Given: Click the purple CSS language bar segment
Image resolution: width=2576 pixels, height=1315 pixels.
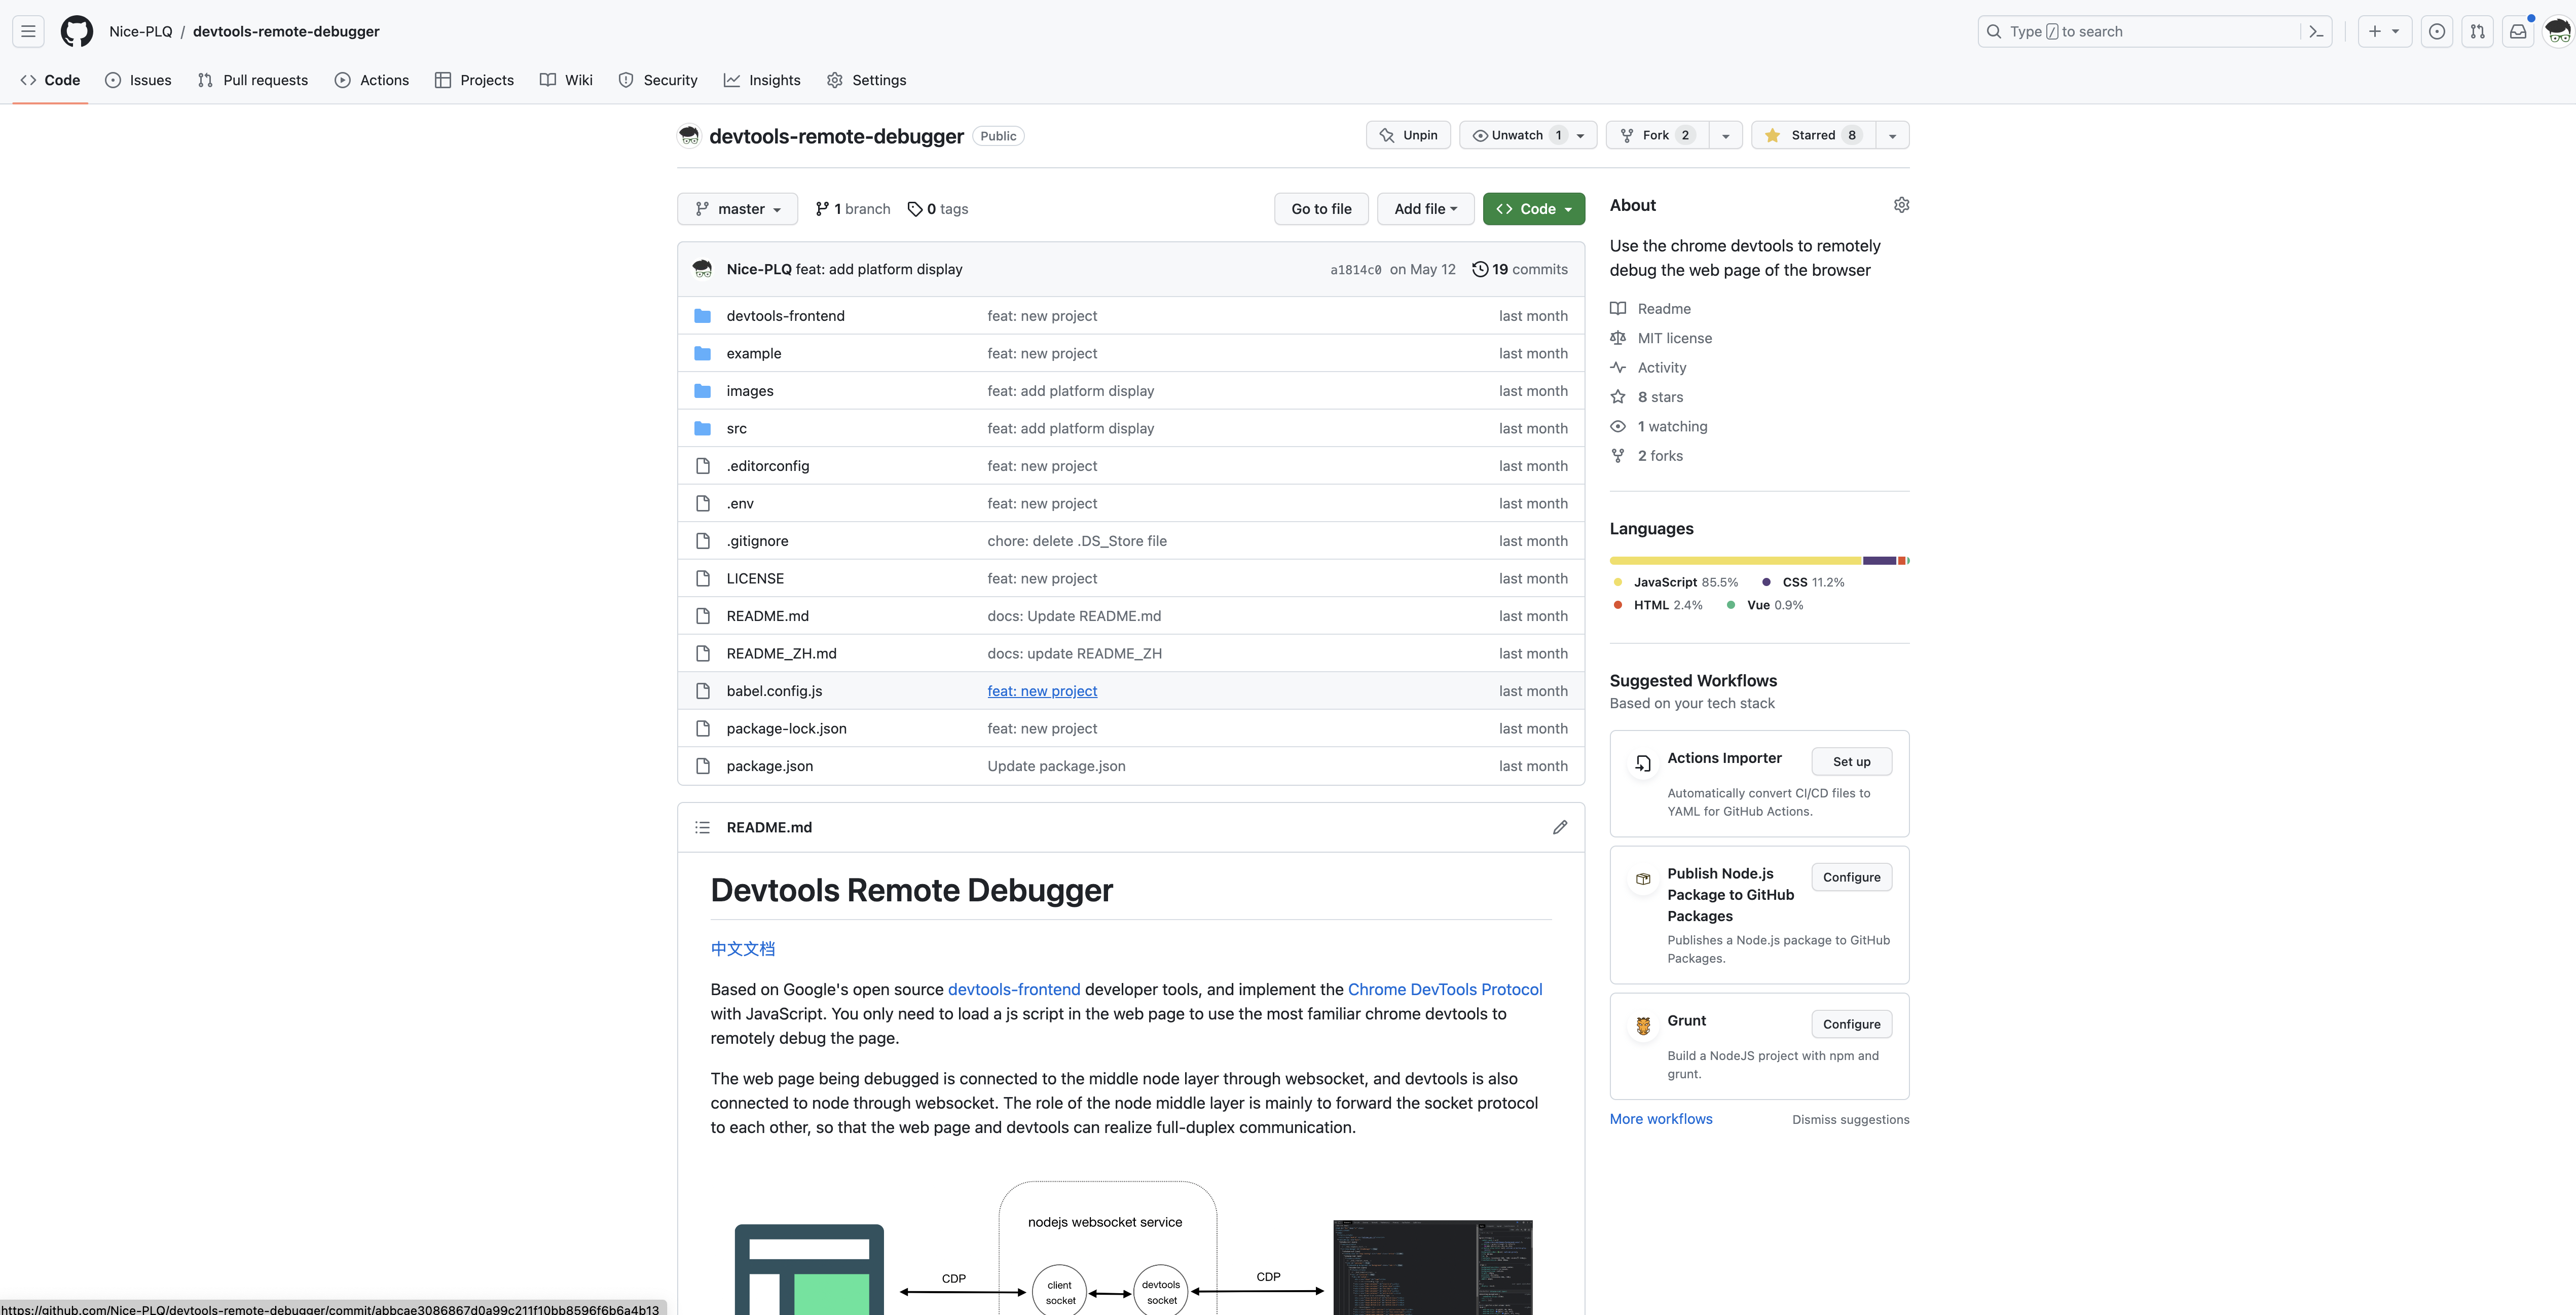Looking at the screenshot, I should pyautogui.click(x=1880, y=561).
